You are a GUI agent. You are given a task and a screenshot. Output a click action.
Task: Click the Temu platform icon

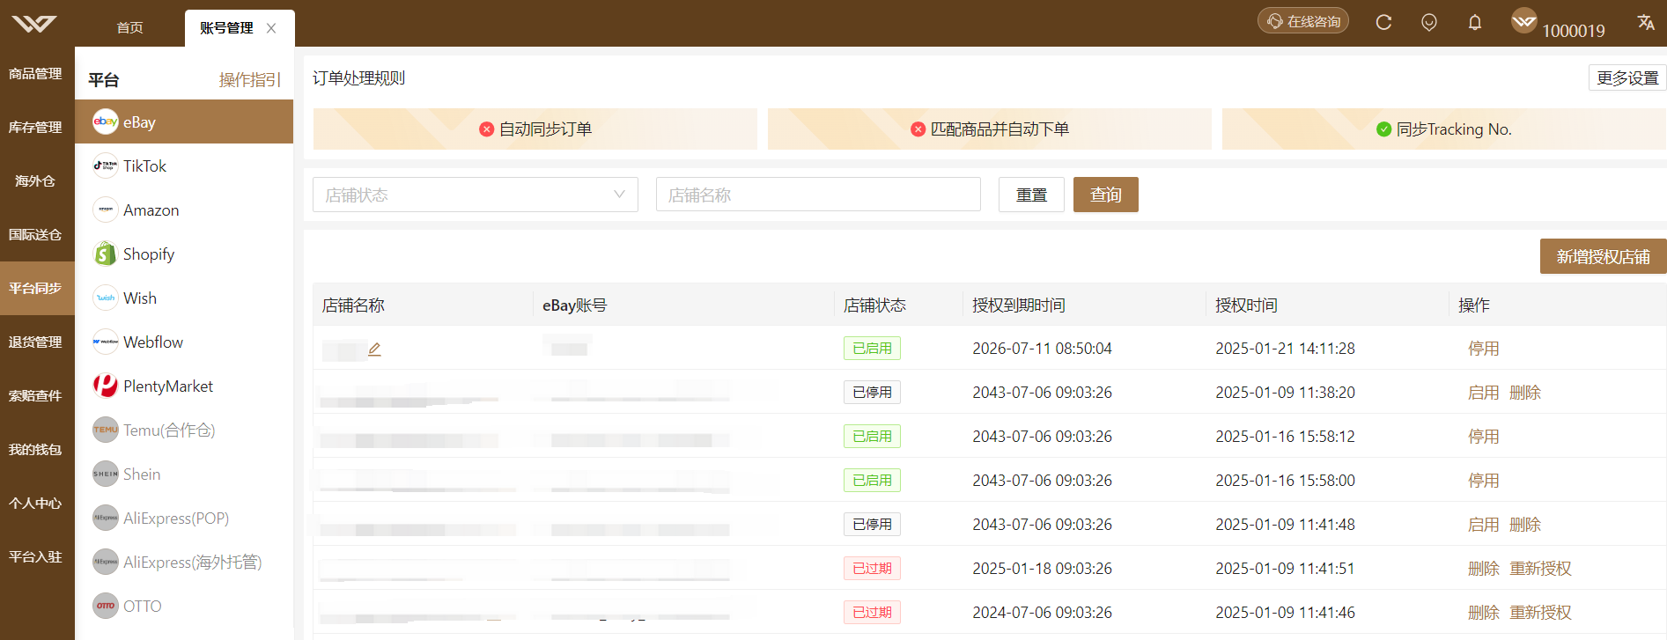(x=106, y=430)
